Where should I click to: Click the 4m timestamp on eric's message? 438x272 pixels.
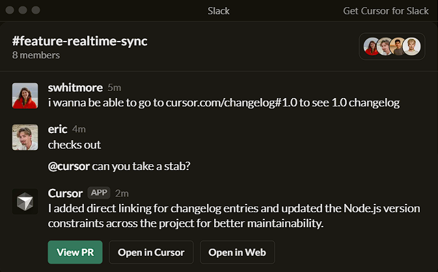pyautogui.click(x=79, y=129)
